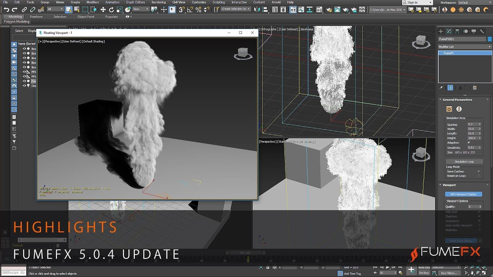Click the Unlink Selection icon
Screen dimensions: 493x277
pos(33,9)
